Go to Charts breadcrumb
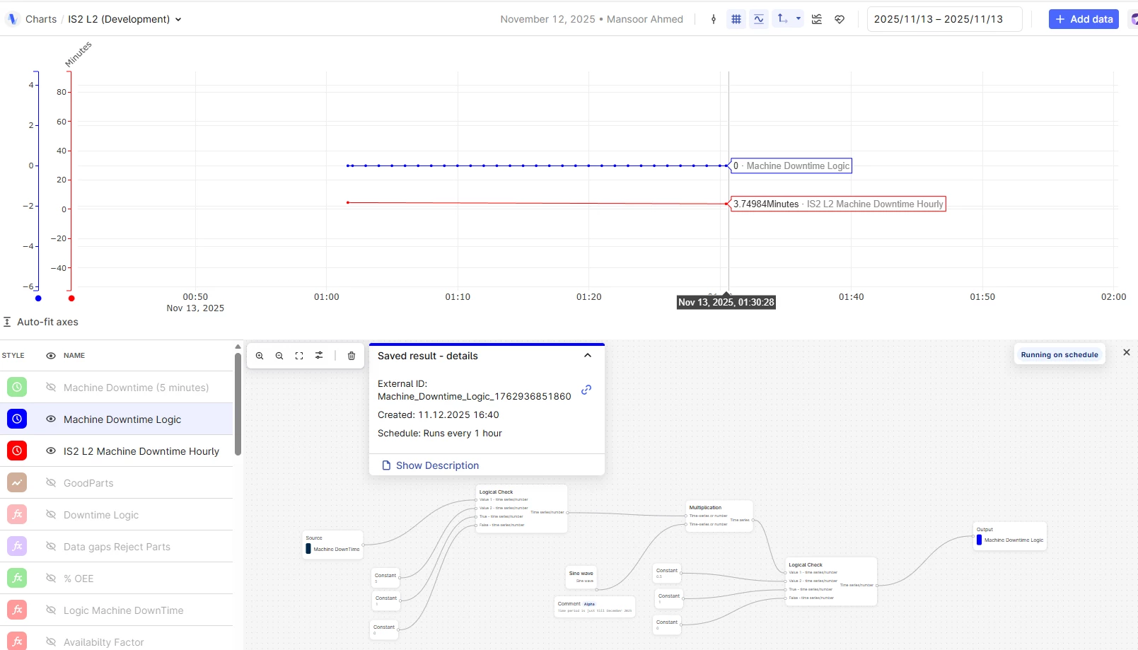 coord(41,19)
